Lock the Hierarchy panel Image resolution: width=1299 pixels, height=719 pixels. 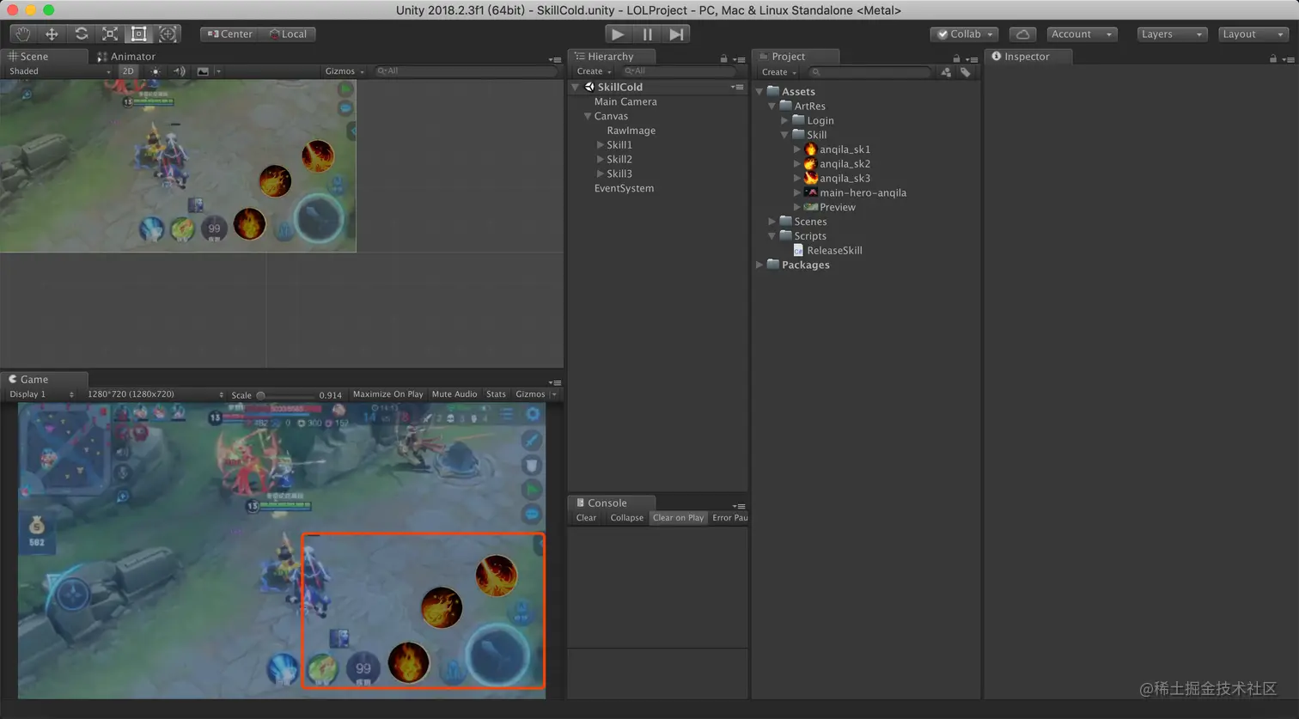pos(723,59)
